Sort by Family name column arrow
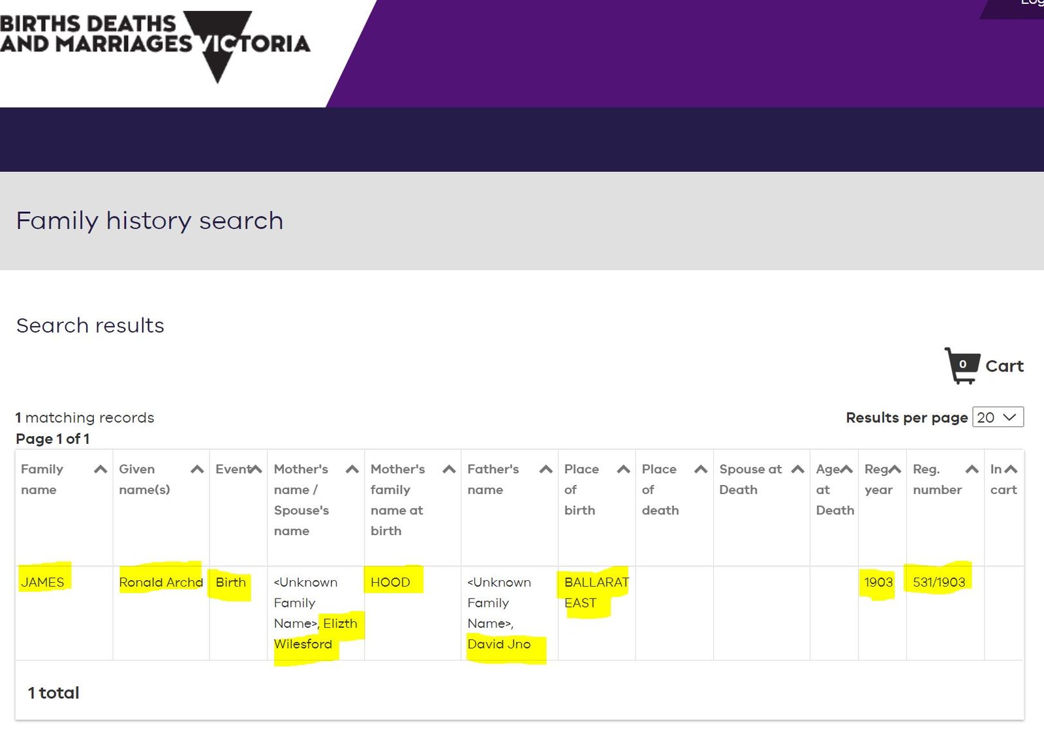 click(100, 469)
